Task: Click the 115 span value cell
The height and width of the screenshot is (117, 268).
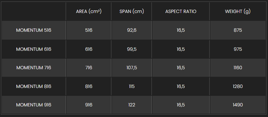Action: (x=132, y=86)
